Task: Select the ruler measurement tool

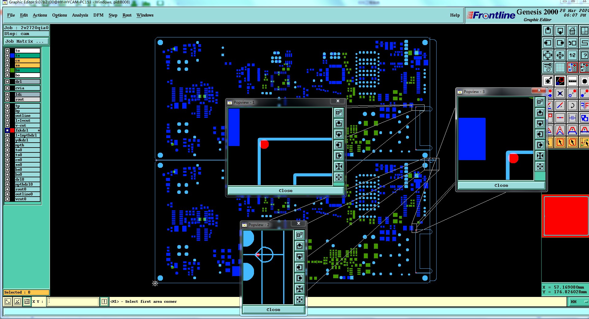Action: coord(572,81)
